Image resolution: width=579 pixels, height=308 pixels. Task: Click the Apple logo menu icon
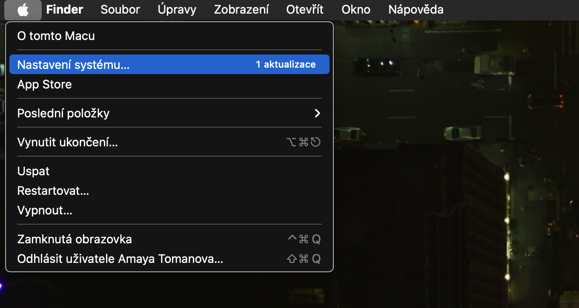(x=23, y=10)
